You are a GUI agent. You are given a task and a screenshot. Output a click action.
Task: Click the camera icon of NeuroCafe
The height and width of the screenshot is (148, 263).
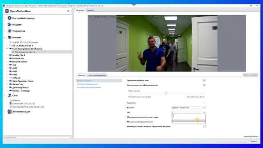click(x=11, y=58)
